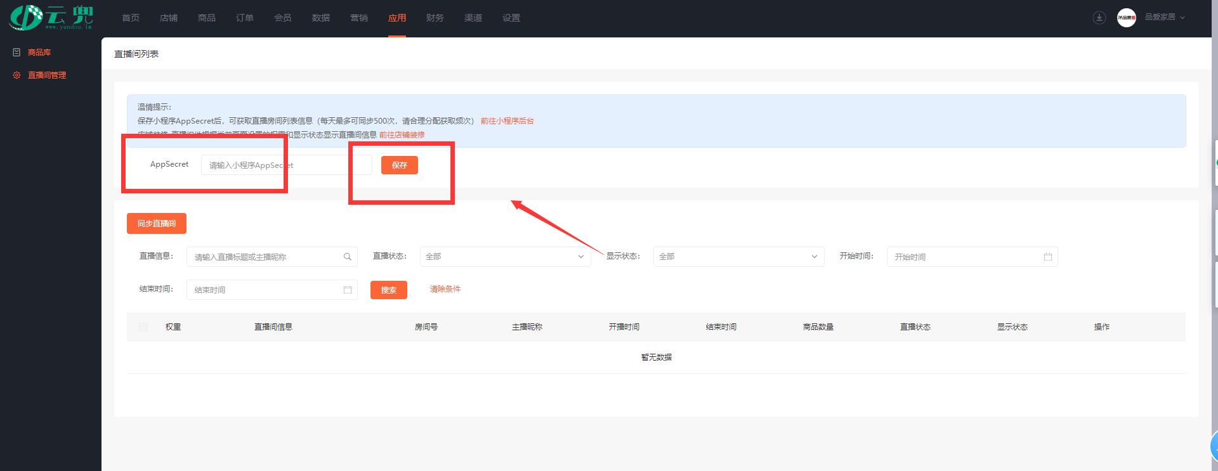Click the 直播间管理 gear icon

point(16,75)
